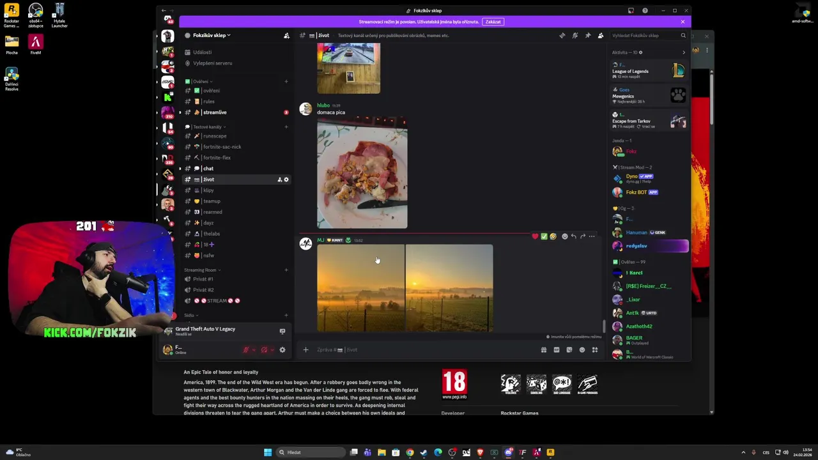
Task: Toggle the headphone deafen button
Action: tap(264, 350)
